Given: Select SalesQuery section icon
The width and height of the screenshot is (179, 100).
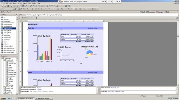Looking at the screenshot, I should tap(2, 36).
